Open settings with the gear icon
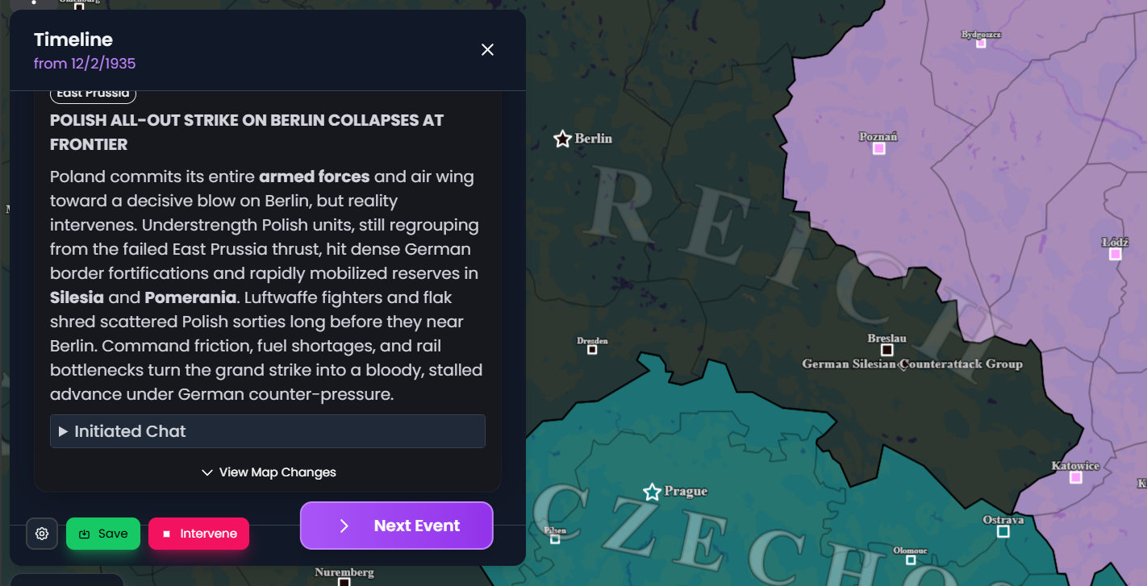 coord(42,534)
